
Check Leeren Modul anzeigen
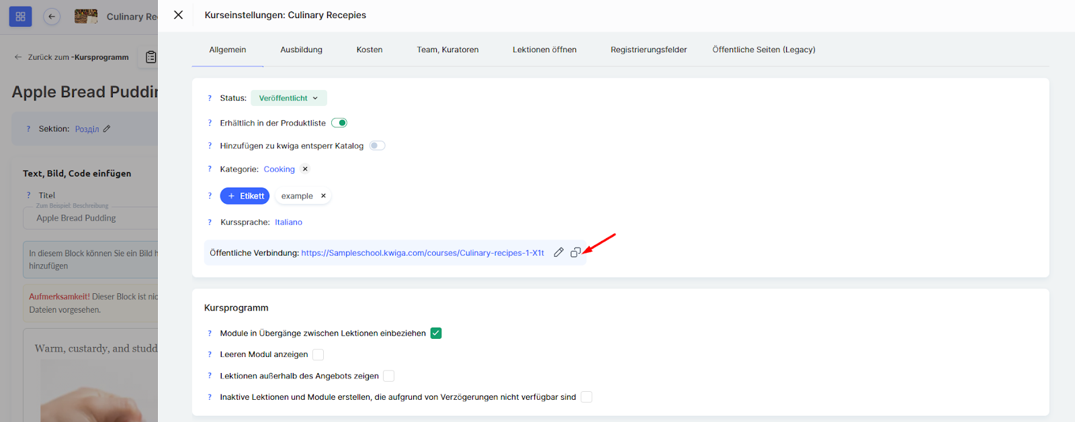click(x=318, y=354)
